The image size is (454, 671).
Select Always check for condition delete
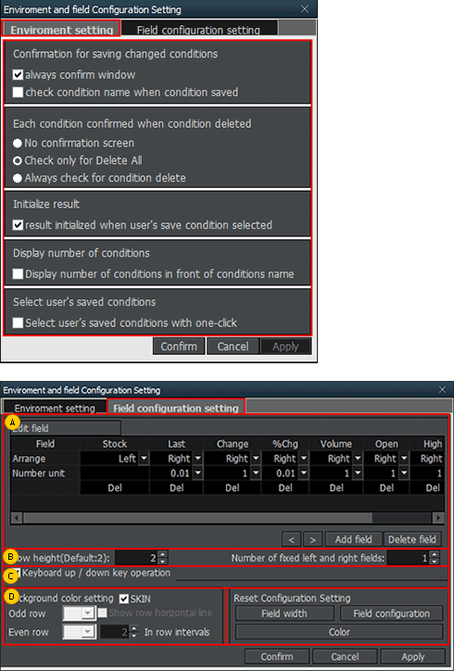17,178
